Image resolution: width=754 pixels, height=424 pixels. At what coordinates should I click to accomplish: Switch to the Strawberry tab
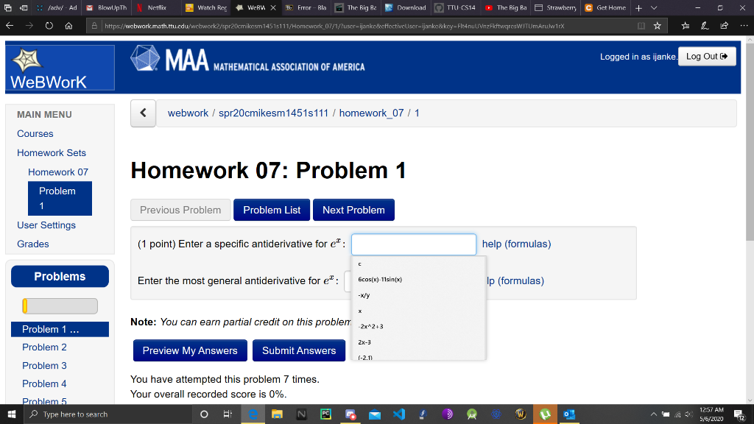point(555,7)
